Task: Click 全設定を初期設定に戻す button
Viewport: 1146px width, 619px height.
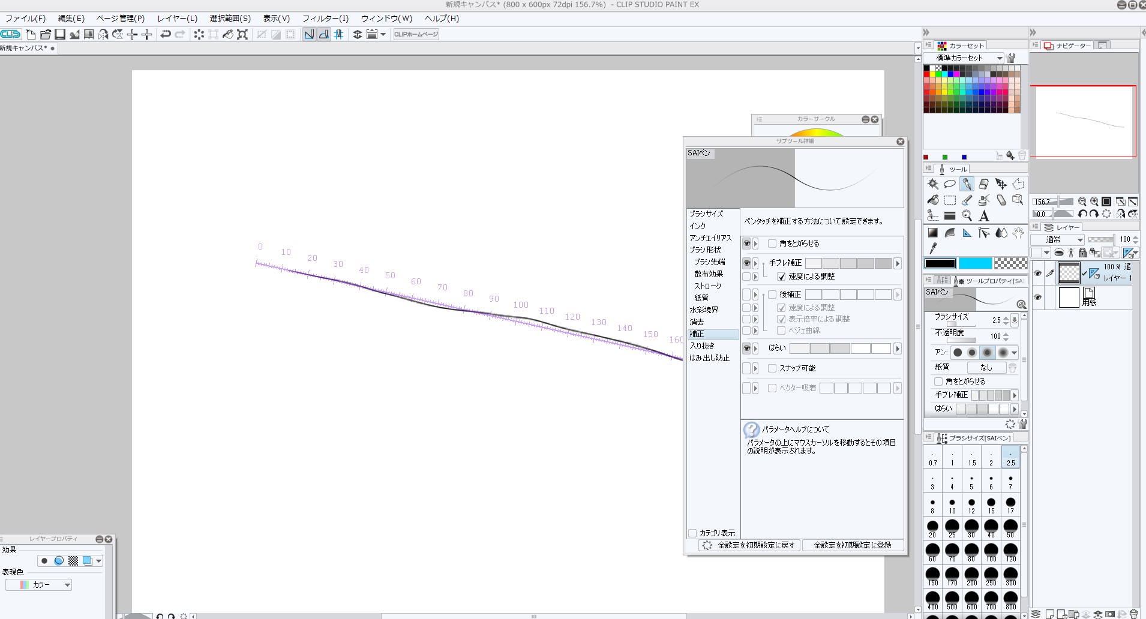Action: coord(750,545)
